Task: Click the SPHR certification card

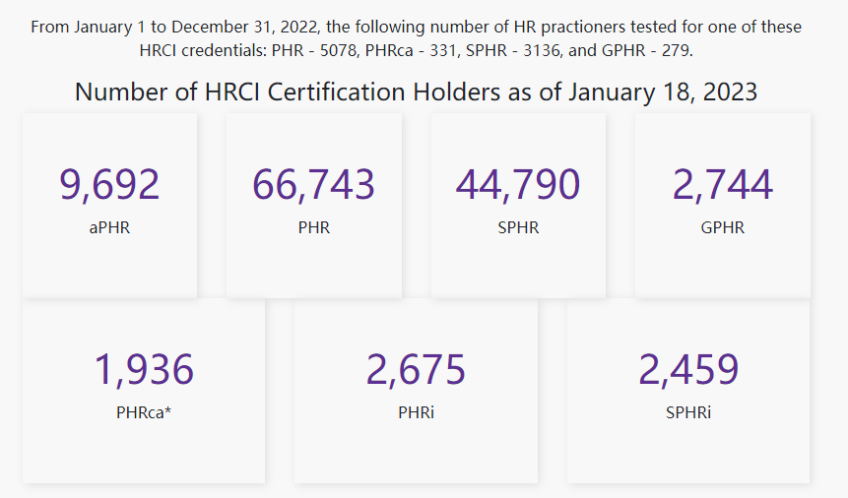Action: (x=519, y=206)
